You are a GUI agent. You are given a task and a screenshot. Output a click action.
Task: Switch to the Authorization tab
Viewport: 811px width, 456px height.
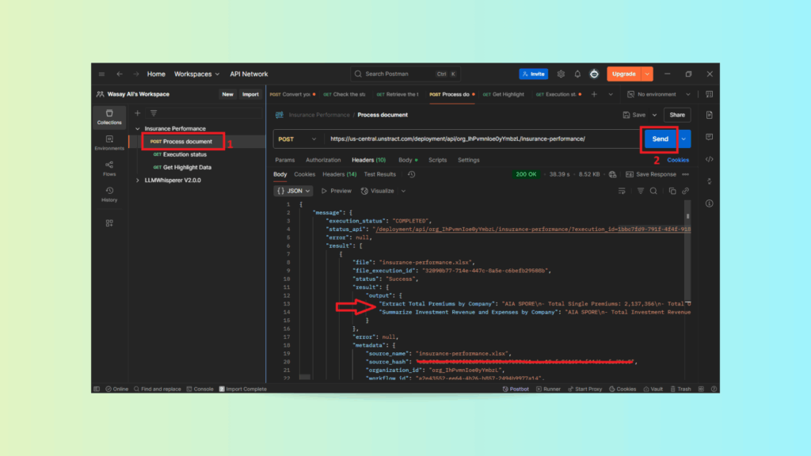323,160
